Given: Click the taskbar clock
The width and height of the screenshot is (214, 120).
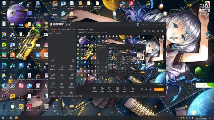Looking at the screenshot, I should (201, 118).
